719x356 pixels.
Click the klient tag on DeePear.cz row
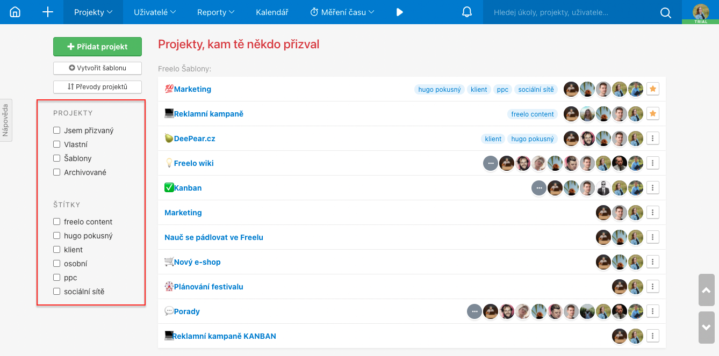point(493,139)
